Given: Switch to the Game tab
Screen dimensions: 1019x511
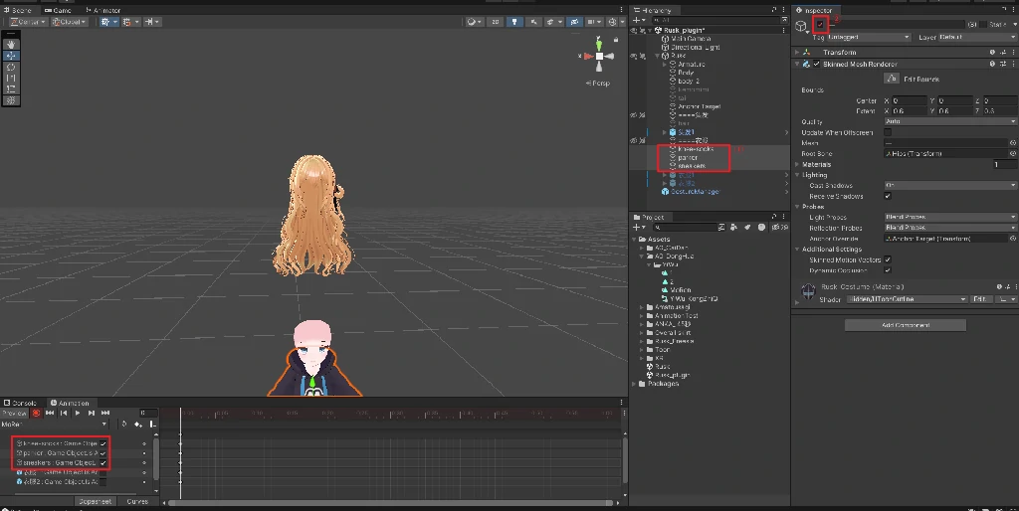Looking at the screenshot, I should click(x=59, y=10).
